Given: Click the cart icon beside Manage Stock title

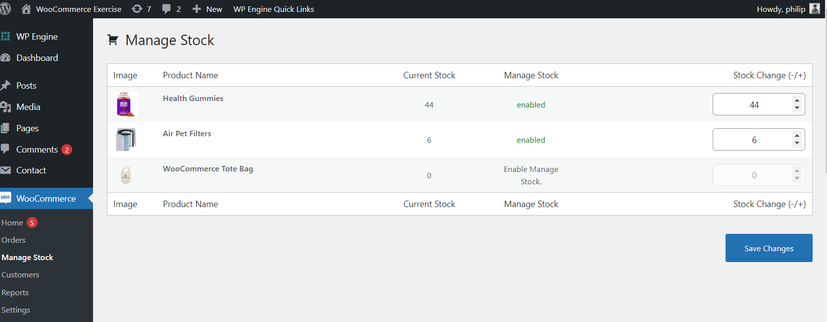Looking at the screenshot, I should point(113,40).
